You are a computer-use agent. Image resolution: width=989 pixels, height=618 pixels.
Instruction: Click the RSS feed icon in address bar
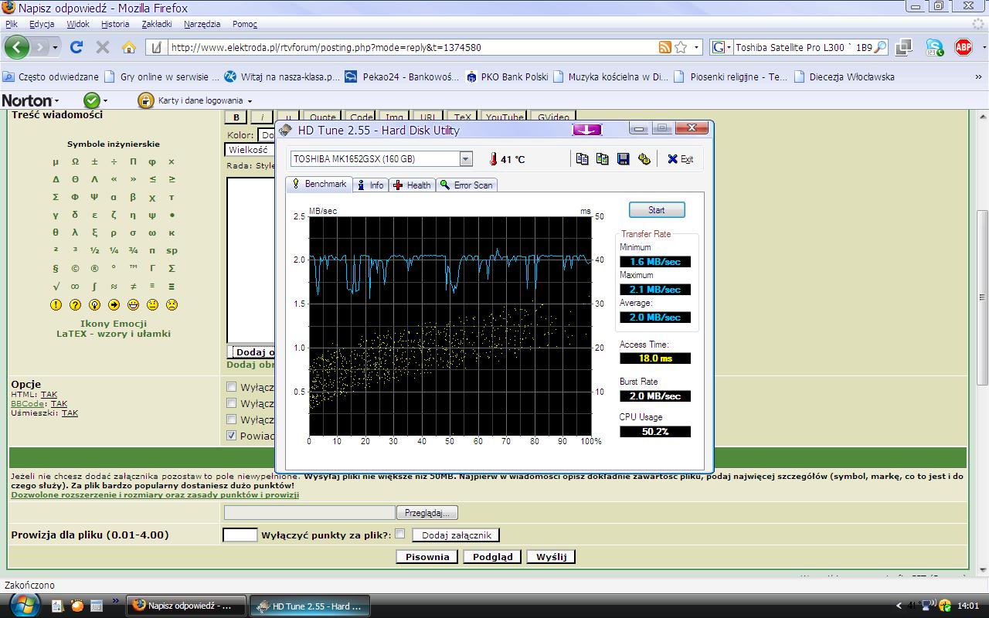click(x=664, y=47)
